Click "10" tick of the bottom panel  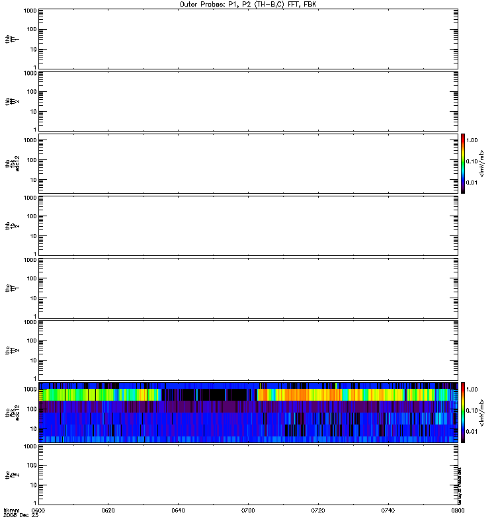pos(34,485)
